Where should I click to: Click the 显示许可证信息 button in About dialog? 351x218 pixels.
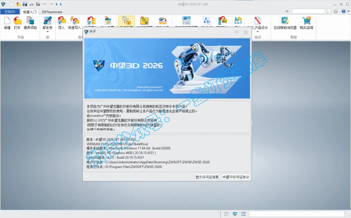[207, 177]
